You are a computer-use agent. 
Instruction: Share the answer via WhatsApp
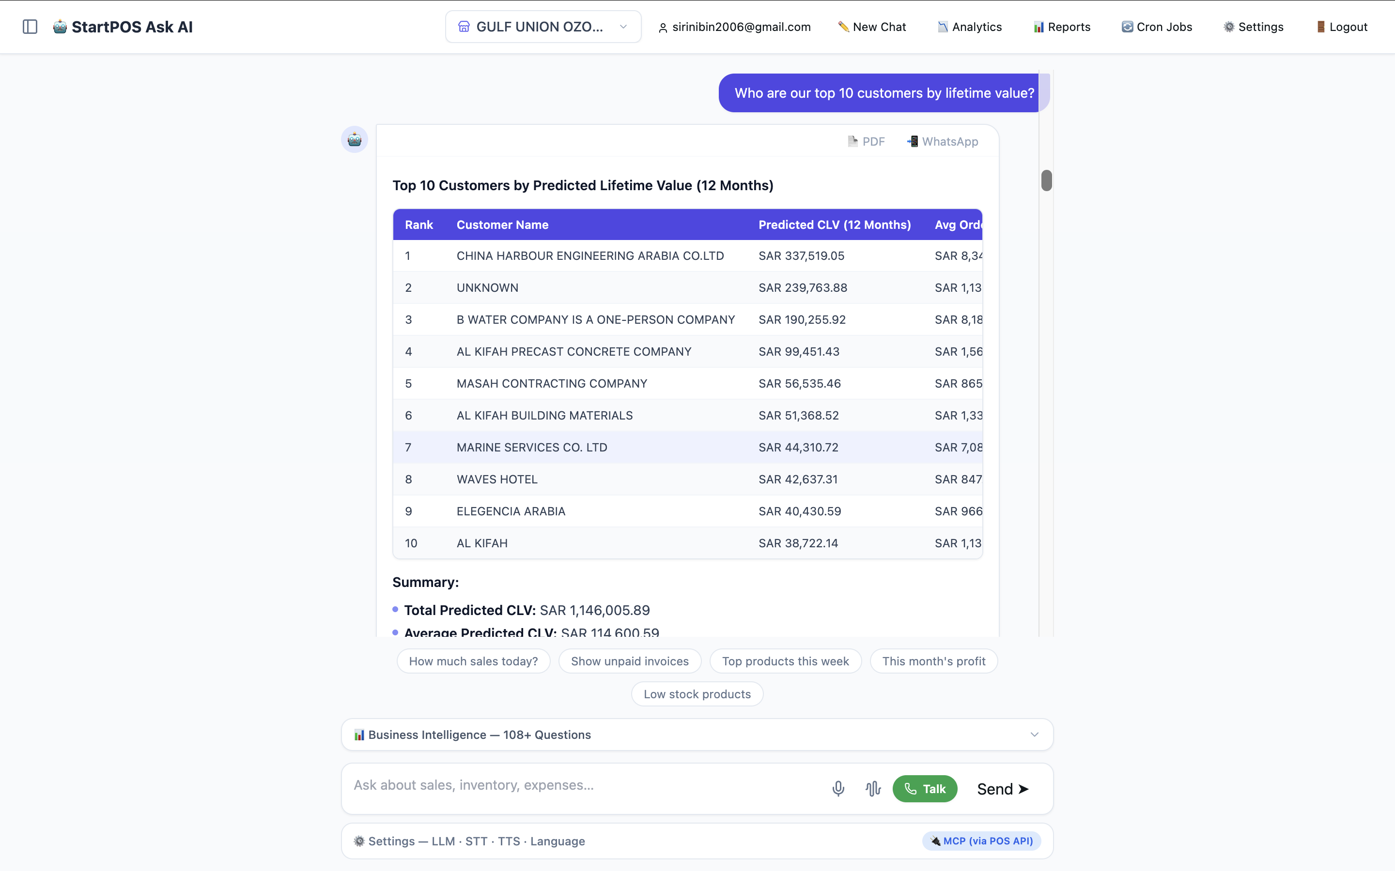(x=943, y=141)
